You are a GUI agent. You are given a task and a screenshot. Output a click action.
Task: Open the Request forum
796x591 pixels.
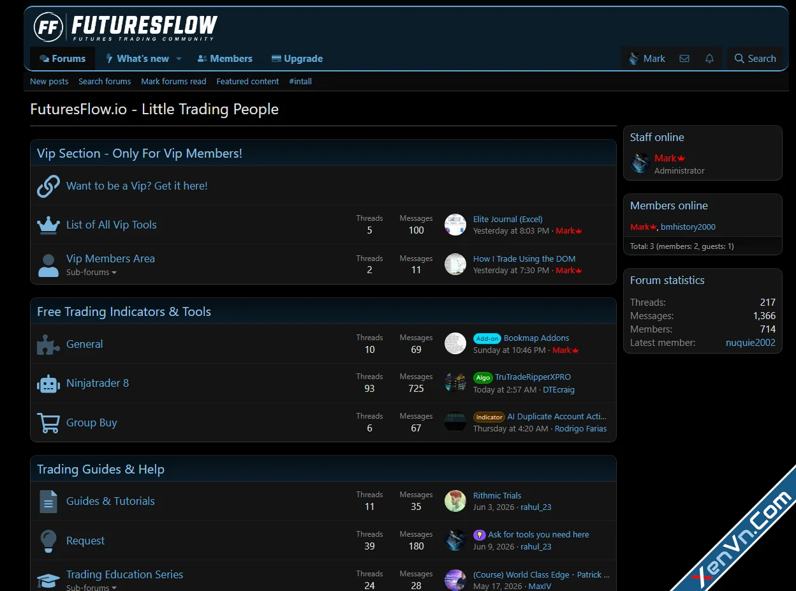pyautogui.click(x=85, y=541)
